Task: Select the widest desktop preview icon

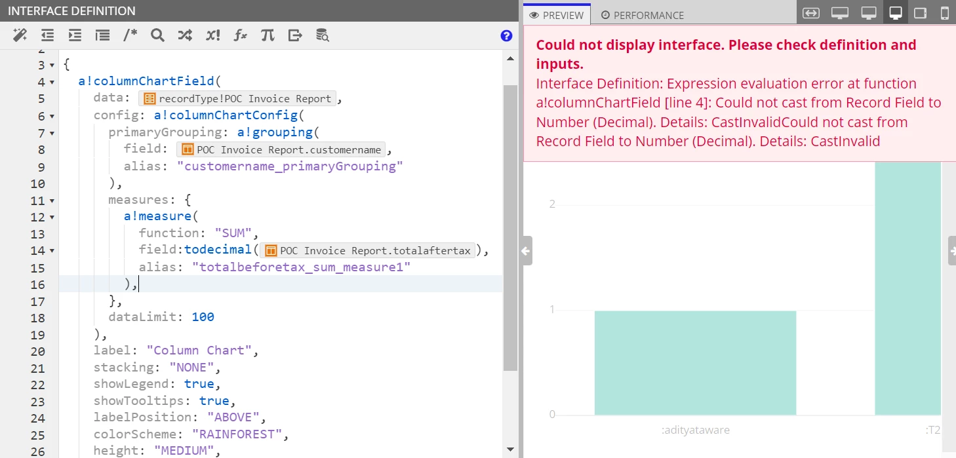Action: [x=840, y=13]
